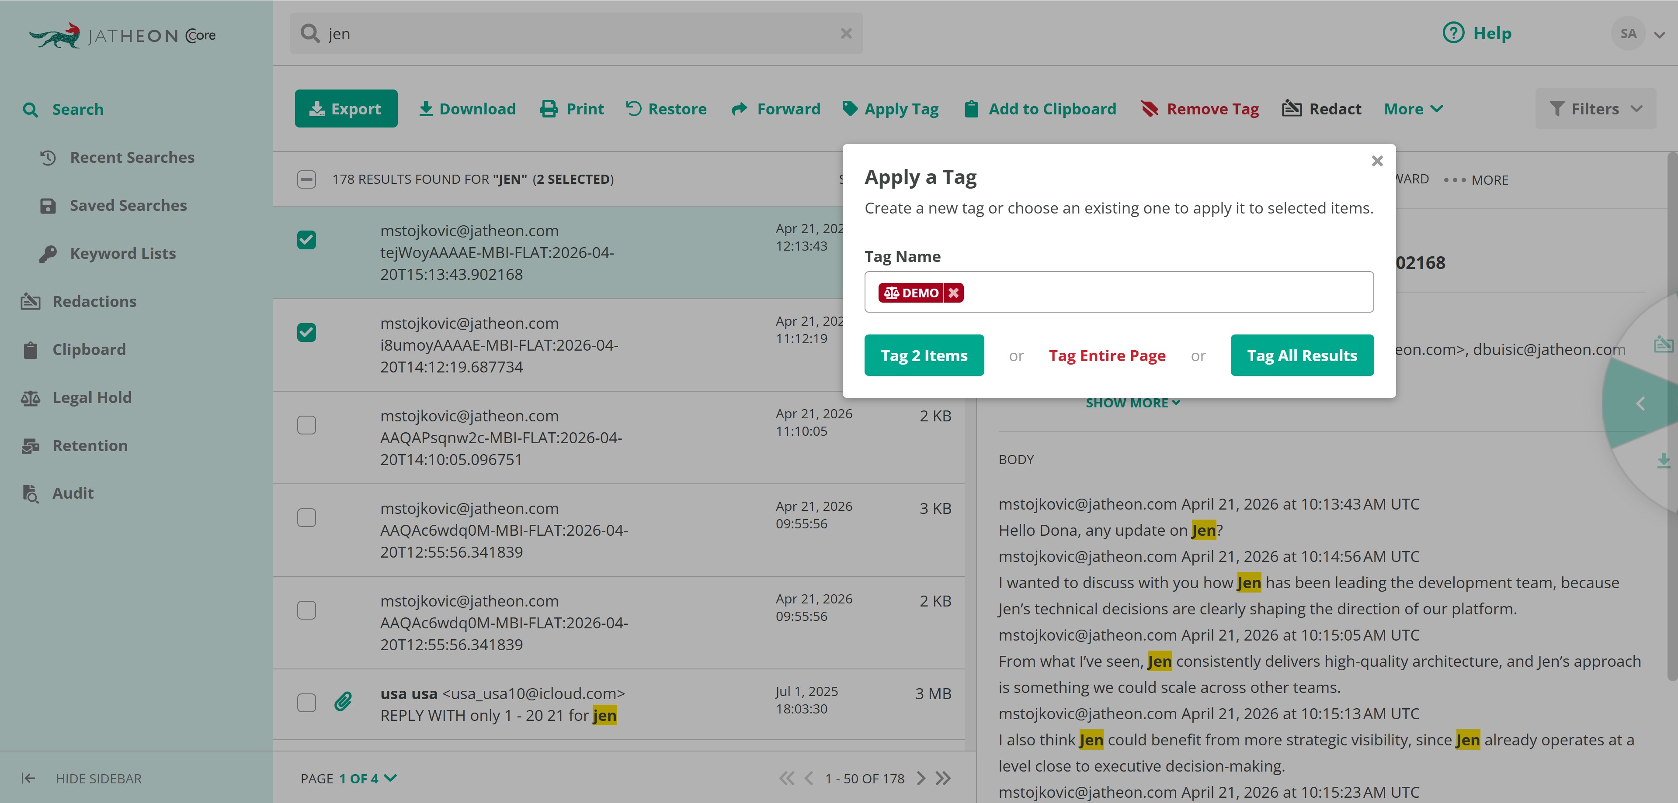Click the Restore circular arrow icon
Screen dimensions: 1678x803
634,108
